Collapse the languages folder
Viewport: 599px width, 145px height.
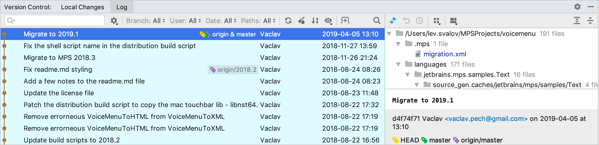pyautogui.click(x=398, y=65)
